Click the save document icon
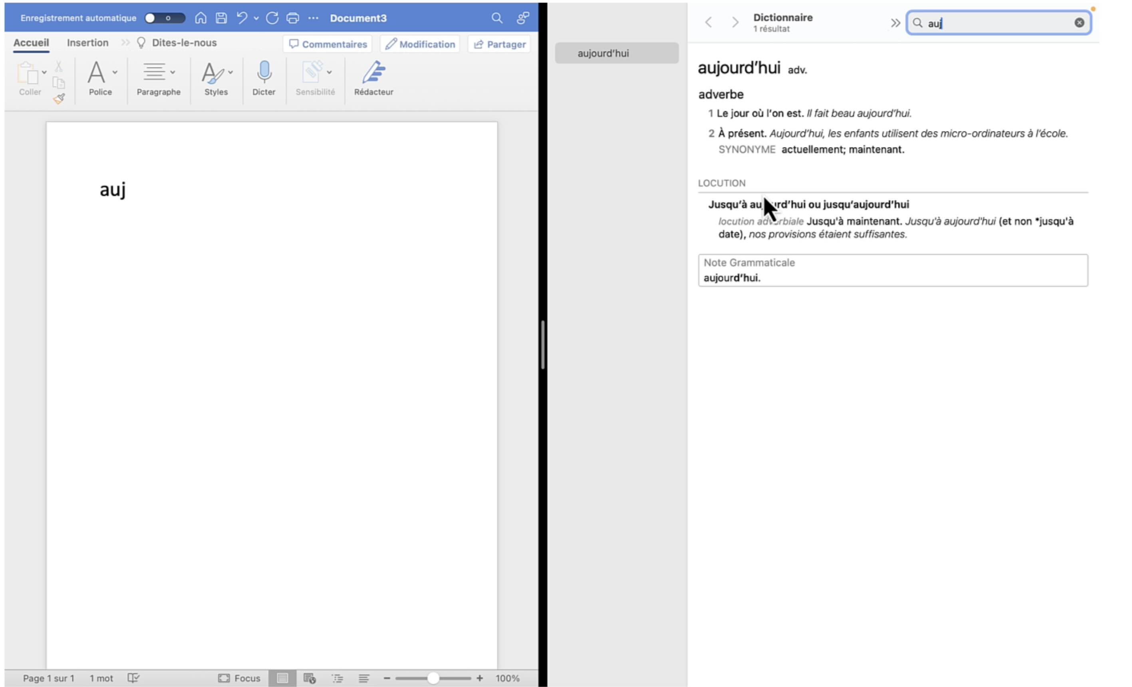This screenshot has width=1132, height=687. click(221, 18)
